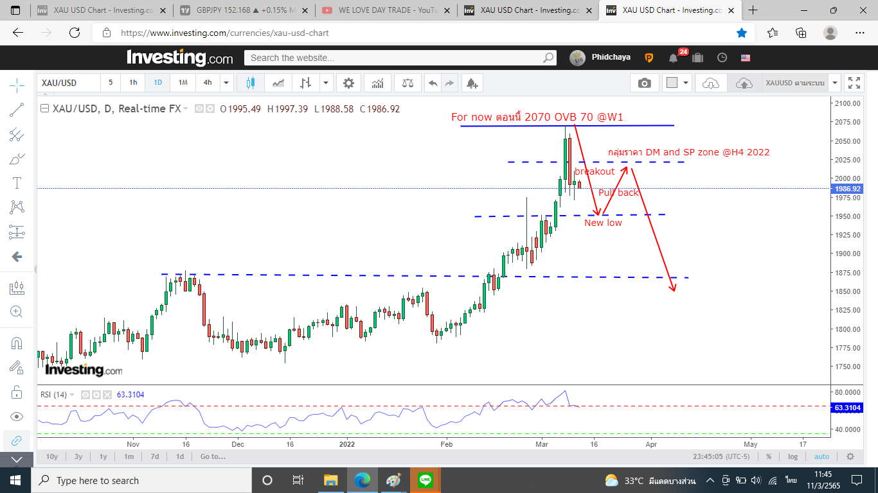Image resolution: width=878 pixels, height=493 pixels.
Task: Expand the XAUUSD layout name dropdown
Action: click(x=834, y=83)
